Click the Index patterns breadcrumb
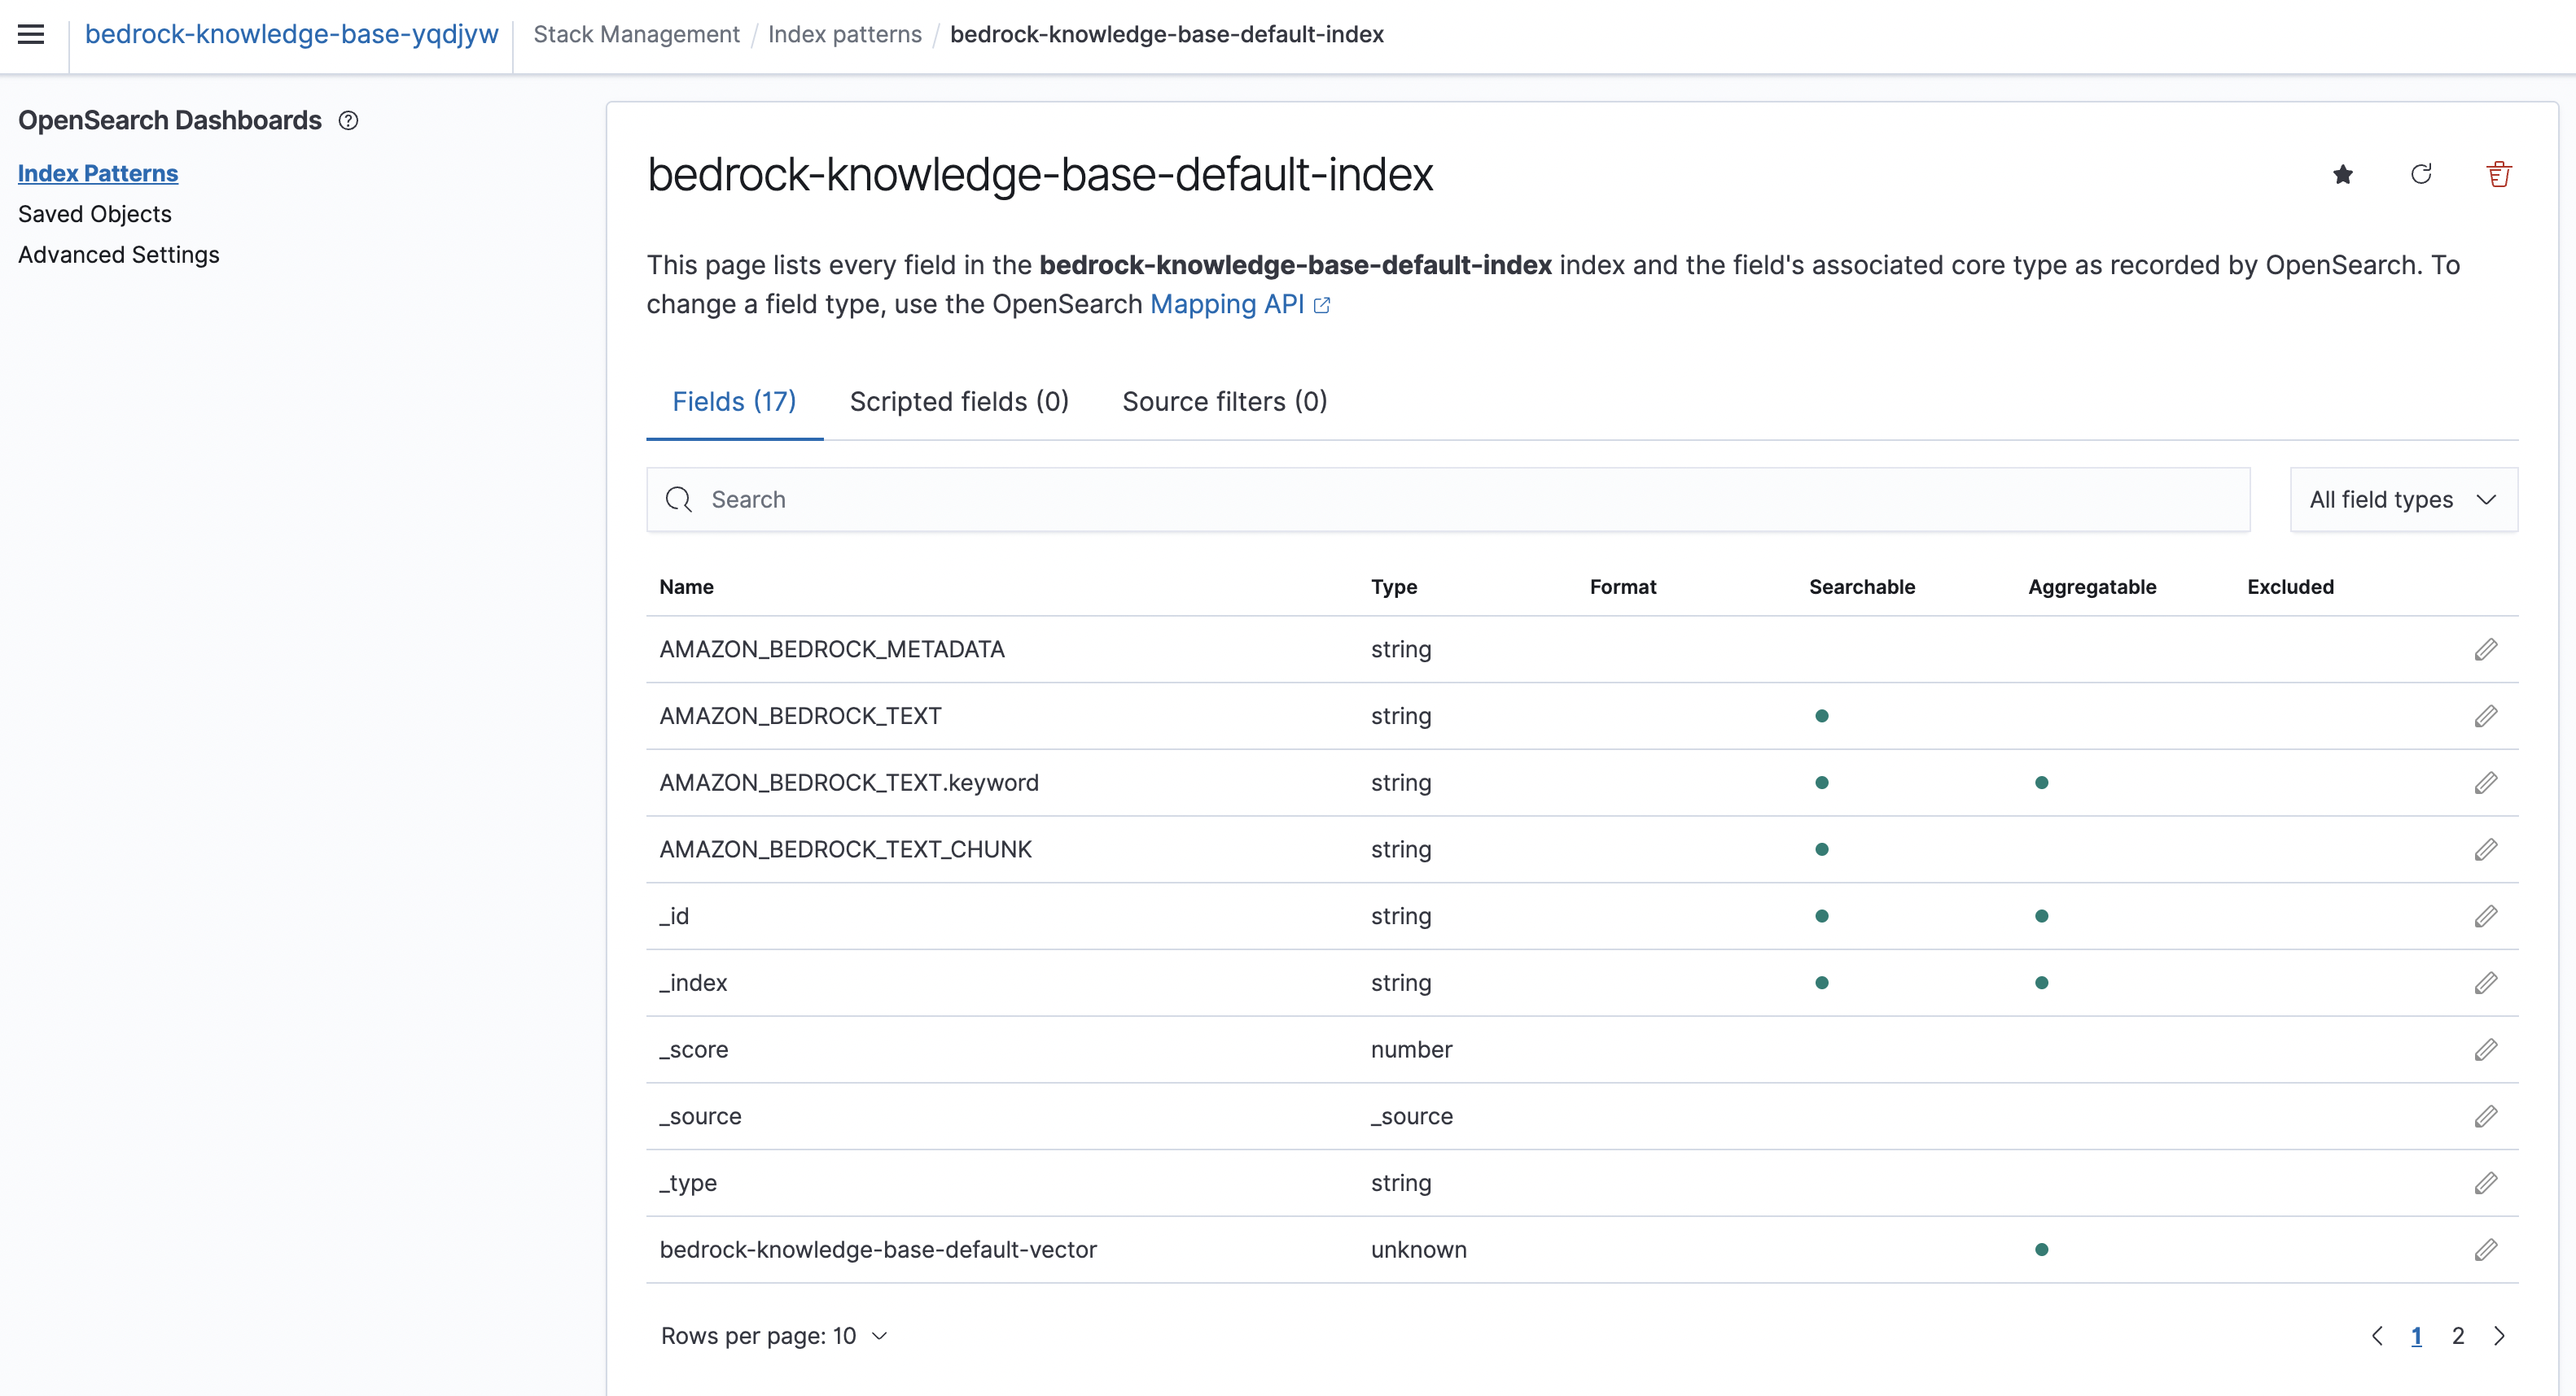This screenshot has height=1396, width=2576. point(844,34)
